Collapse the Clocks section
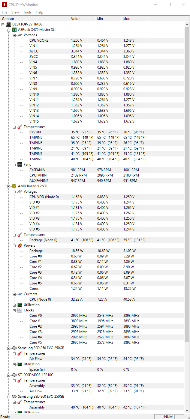The image size is (190, 419). [x=14, y=310]
